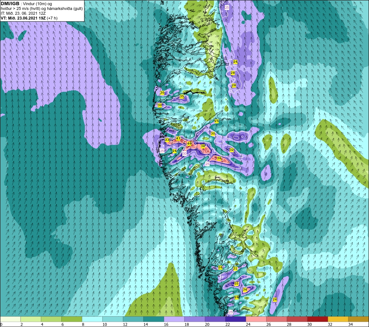Viewport: 369px width, 327px height.
Task: Click the teal 12–14 m/s legend swatch
Action: [133, 319]
